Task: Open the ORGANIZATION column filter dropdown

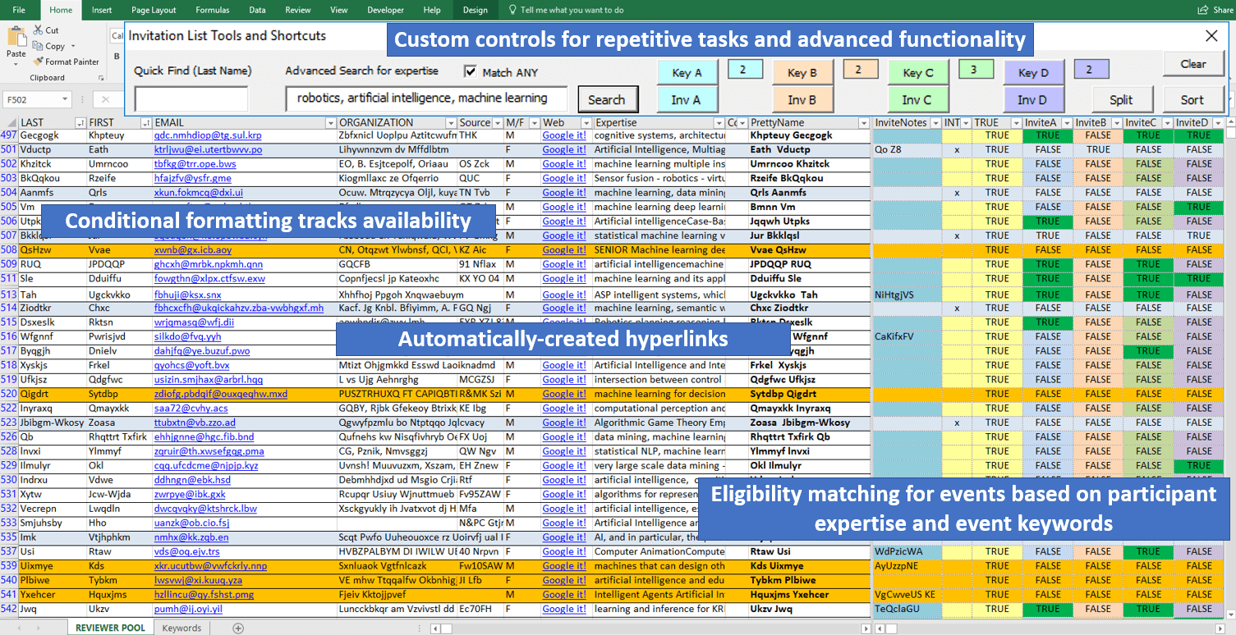Action: (449, 123)
